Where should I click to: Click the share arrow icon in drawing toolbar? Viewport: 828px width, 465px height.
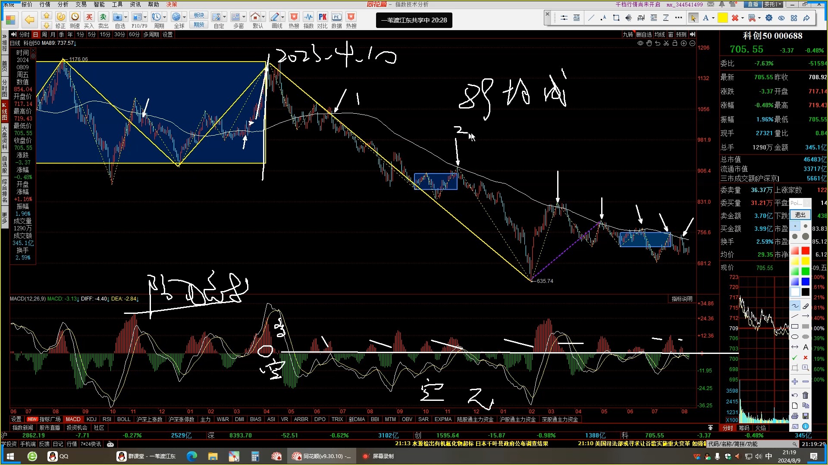(806, 18)
